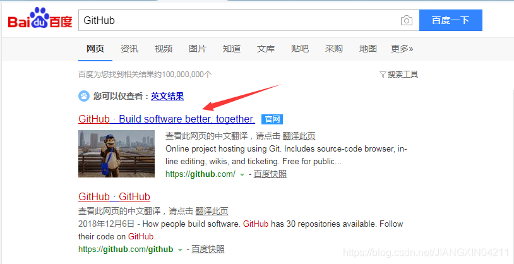
Task: Open camera image search in search box
Action: (406, 21)
